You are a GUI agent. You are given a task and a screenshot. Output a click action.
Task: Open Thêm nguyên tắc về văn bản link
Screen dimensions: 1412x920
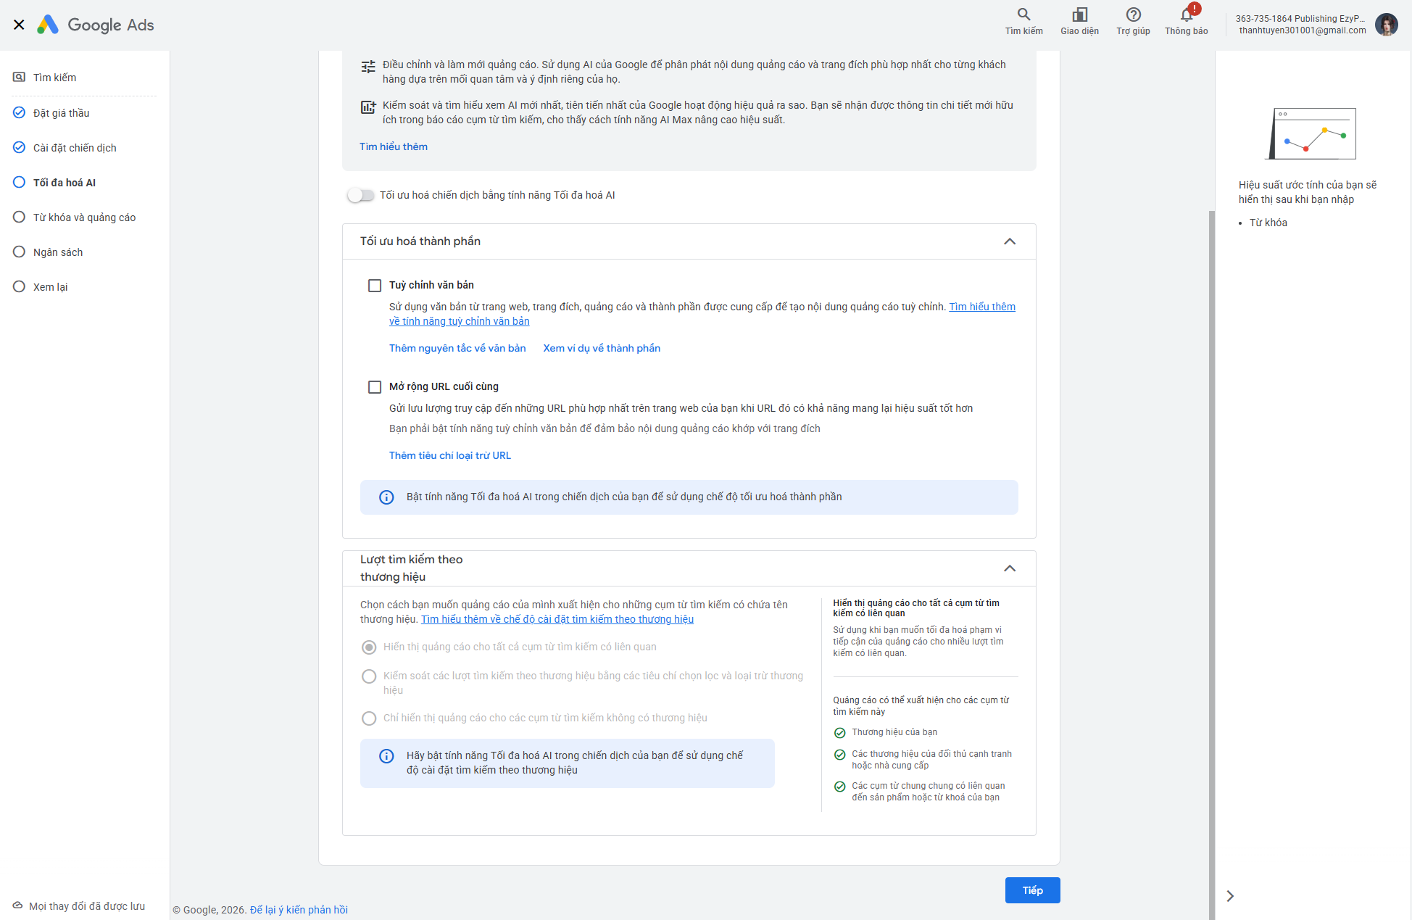click(457, 348)
